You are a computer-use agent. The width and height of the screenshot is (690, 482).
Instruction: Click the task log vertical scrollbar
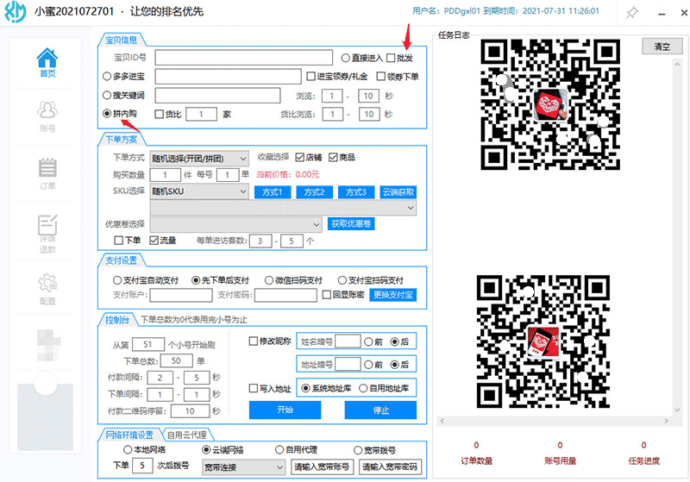677,237
